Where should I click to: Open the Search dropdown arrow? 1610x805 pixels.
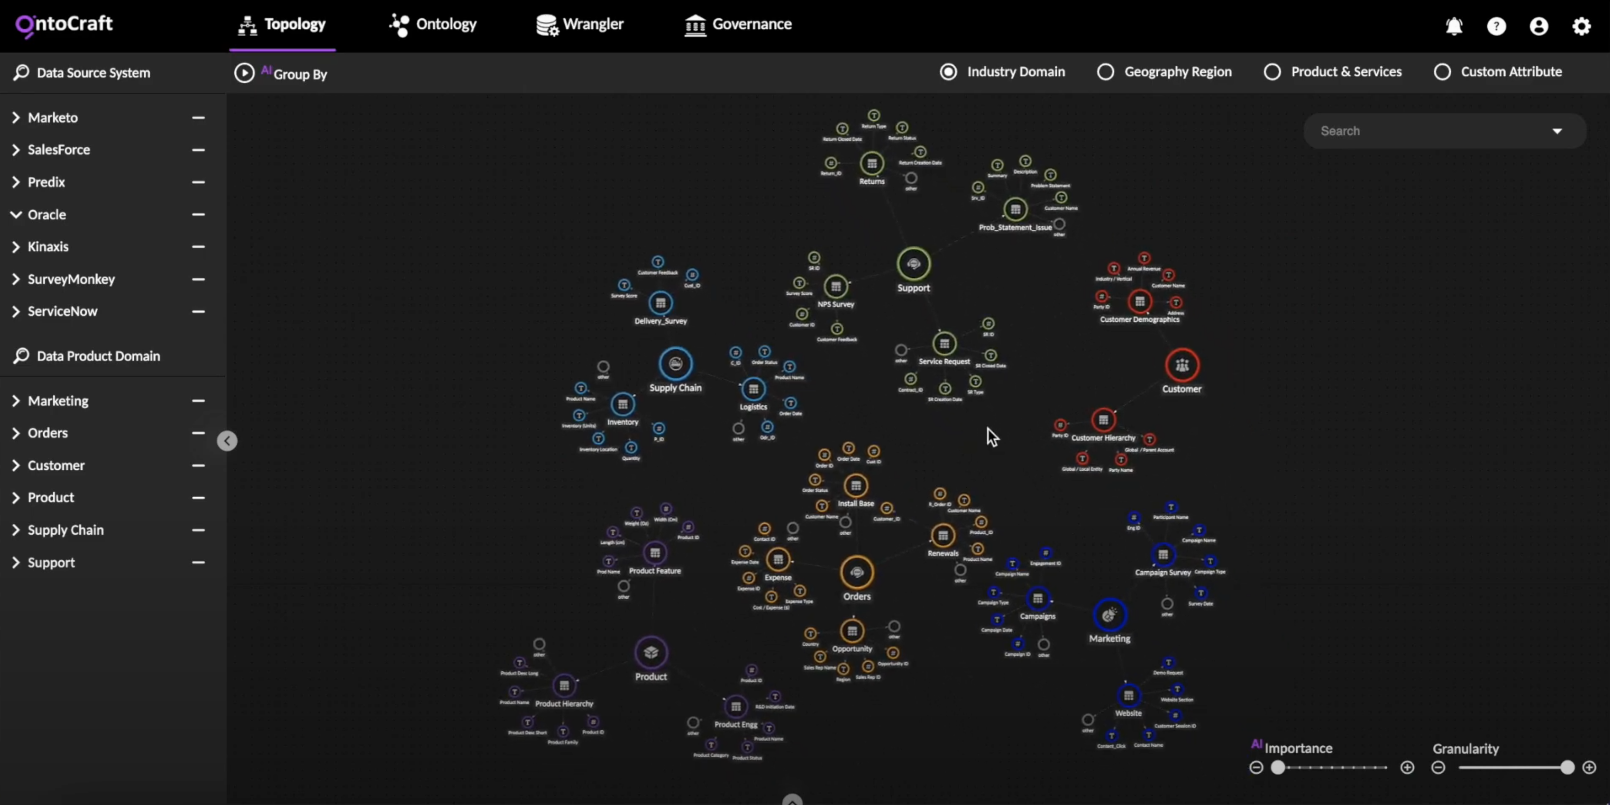(1557, 131)
